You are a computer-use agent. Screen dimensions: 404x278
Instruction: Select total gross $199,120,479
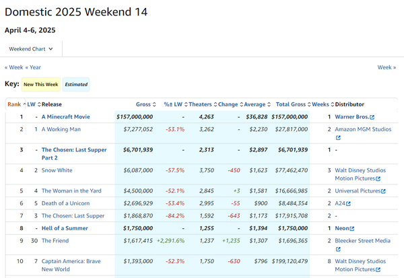(290, 261)
